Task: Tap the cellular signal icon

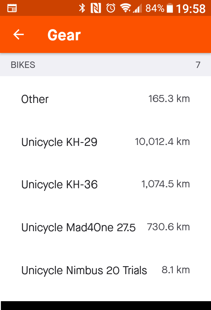Action: 137,8
